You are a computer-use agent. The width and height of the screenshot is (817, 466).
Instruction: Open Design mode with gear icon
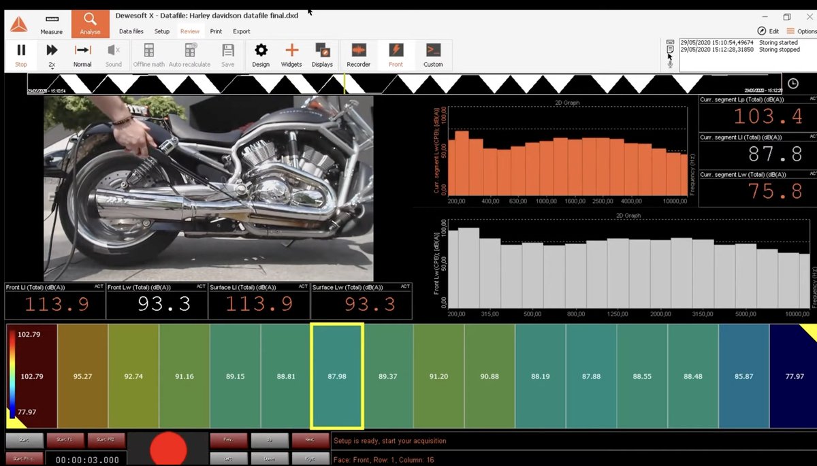(x=261, y=55)
